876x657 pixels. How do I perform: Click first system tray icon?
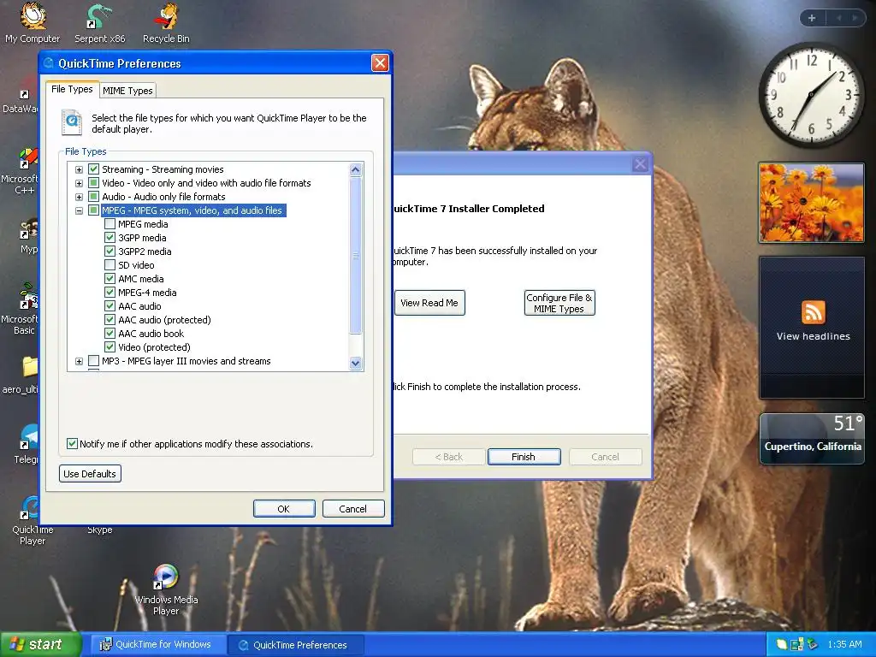[781, 644]
